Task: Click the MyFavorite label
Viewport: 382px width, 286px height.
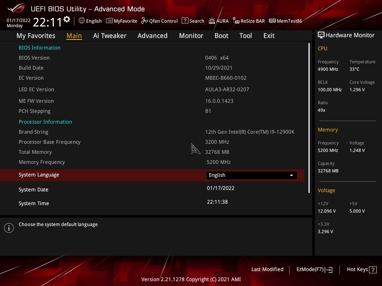Action: pyautogui.click(x=125, y=21)
